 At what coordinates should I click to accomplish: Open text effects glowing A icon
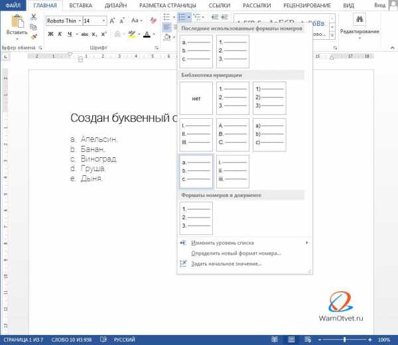point(117,34)
